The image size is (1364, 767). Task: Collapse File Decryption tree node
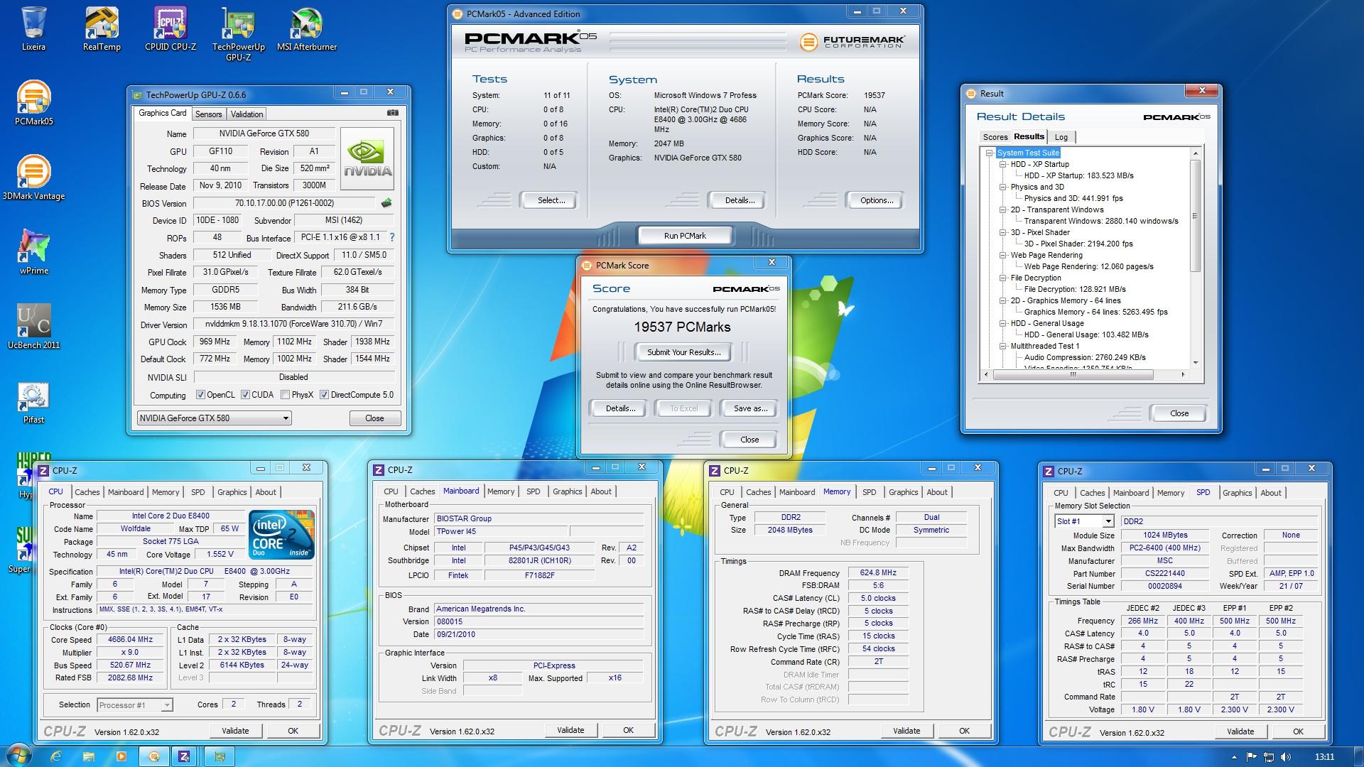tap(1003, 278)
